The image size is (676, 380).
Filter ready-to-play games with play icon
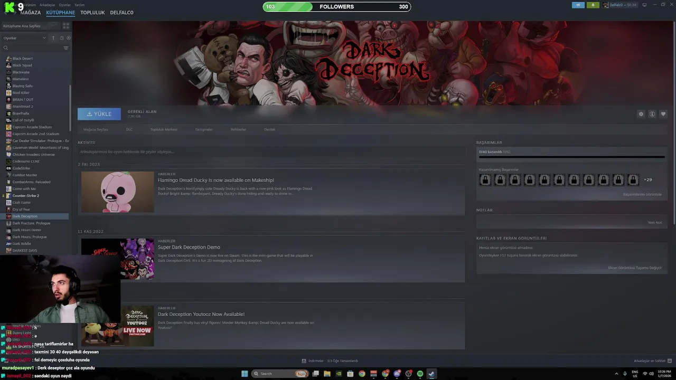click(x=69, y=38)
